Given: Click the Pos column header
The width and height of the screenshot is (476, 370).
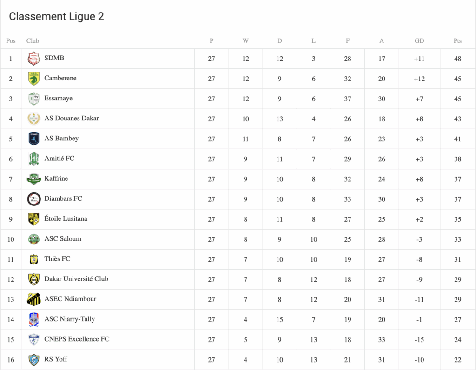Looking at the screenshot, I should tap(11, 41).
